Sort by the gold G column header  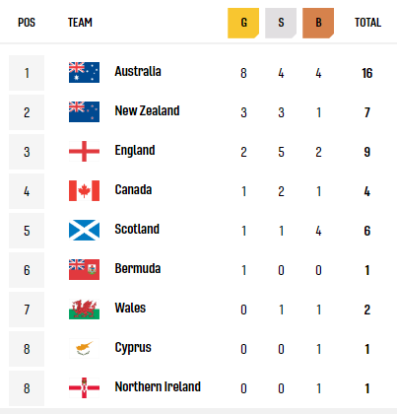[243, 23]
